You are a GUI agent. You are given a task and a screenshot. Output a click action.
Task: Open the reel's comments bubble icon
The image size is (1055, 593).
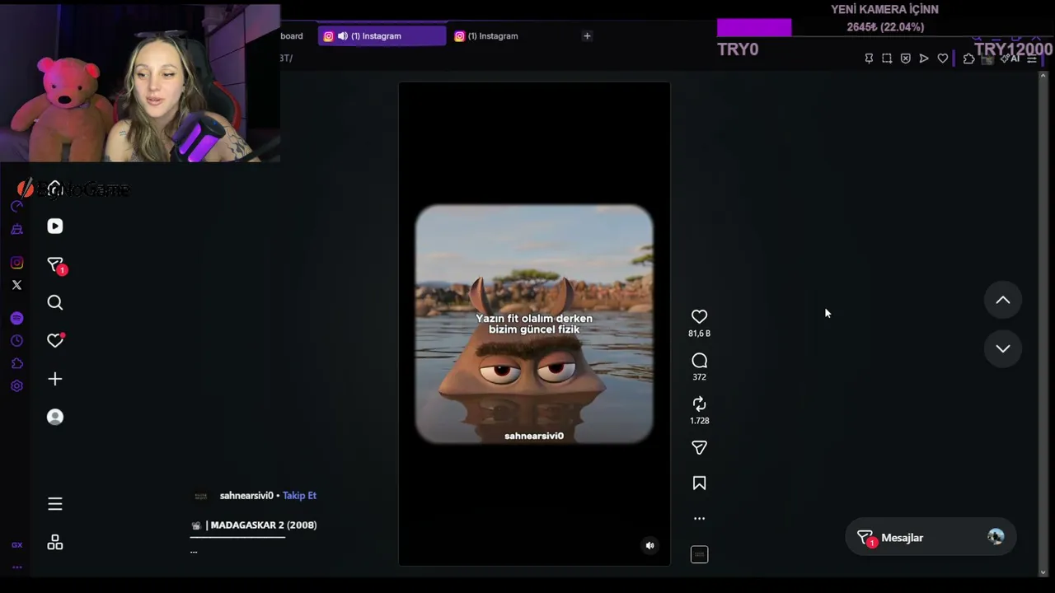(699, 360)
